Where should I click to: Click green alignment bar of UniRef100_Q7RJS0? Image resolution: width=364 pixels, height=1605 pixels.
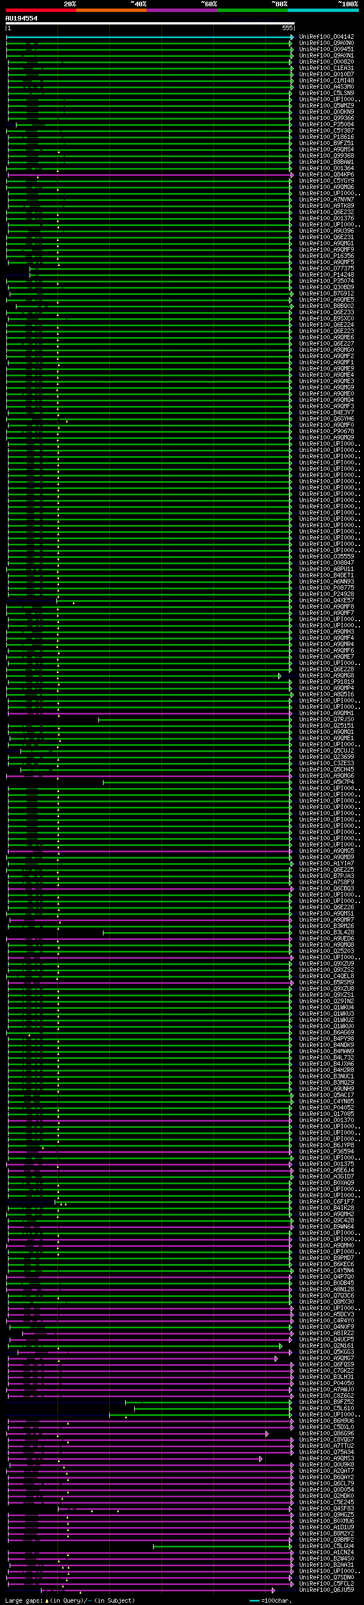[196, 720]
